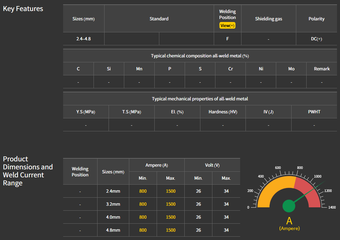This screenshot has width=340, height=240.
Task: Select the 4.0mm size row cell
Action: click(113, 217)
